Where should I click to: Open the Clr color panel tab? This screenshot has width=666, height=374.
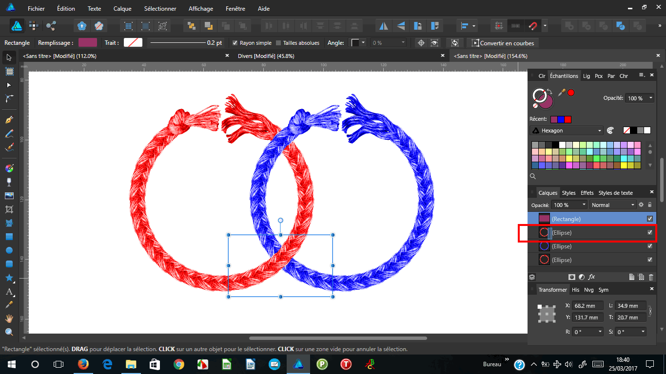(542, 76)
